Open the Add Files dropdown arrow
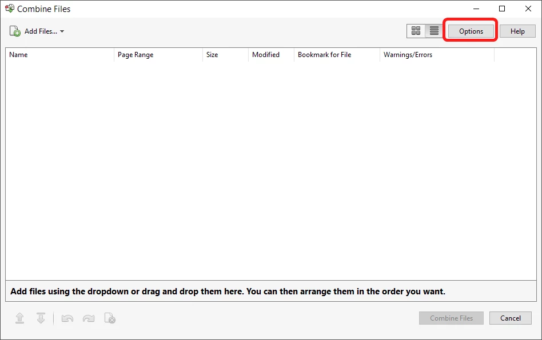The image size is (542, 340). (x=62, y=31)
